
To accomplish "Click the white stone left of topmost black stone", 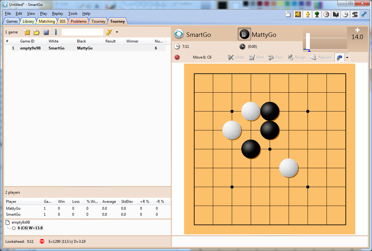I will point(251,111).
